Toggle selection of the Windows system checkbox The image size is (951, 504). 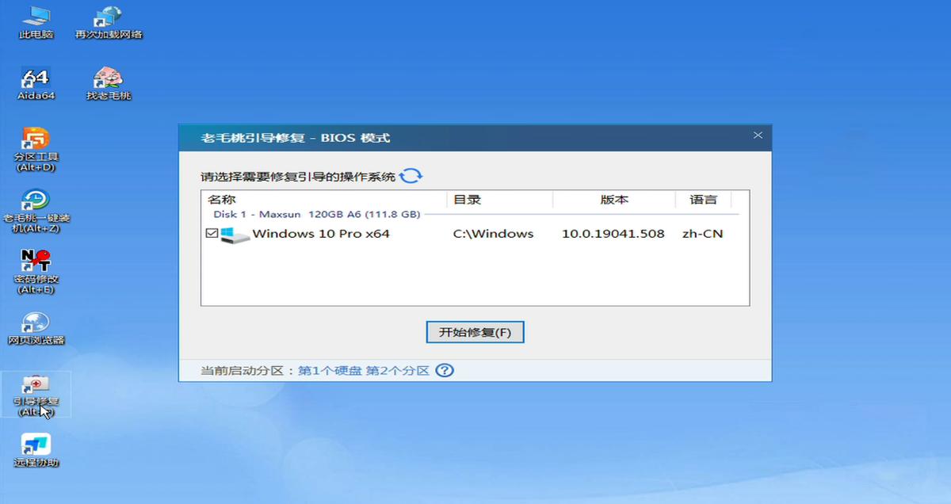click(x=211, y=233)
